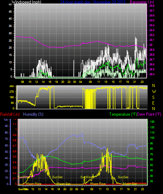Select the 28.4 barometer axis value

pyautogui.click(x=152, y=74)
